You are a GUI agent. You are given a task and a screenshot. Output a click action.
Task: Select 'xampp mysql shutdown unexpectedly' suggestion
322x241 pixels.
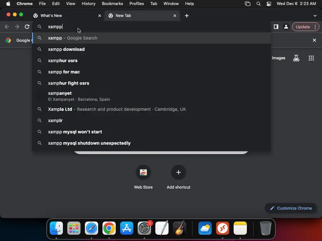[x=152, y=143]
